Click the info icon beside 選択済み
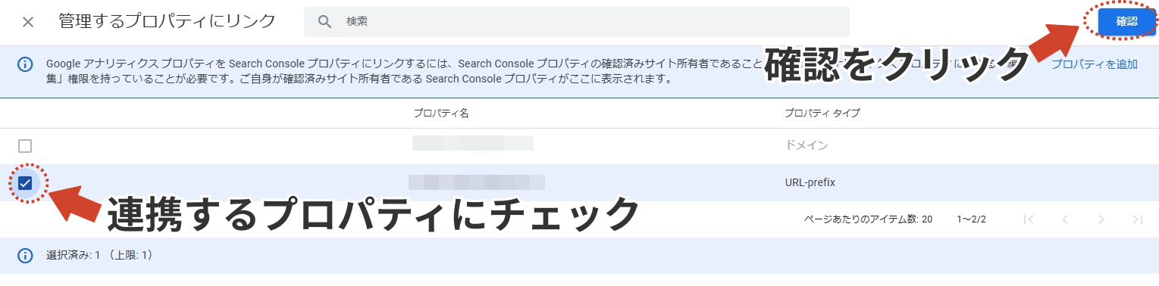The image size is (1159, 286). click(25, 256)
